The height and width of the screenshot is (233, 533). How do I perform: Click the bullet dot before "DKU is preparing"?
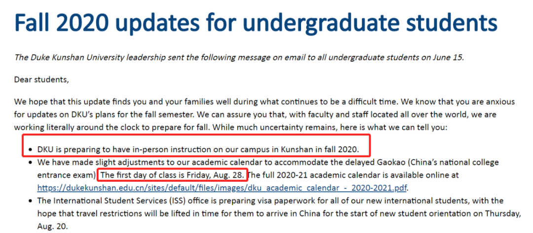coord(31,149)
